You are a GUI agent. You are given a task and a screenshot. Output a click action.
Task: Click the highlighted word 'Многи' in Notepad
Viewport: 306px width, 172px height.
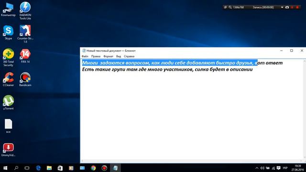point(90,63)
